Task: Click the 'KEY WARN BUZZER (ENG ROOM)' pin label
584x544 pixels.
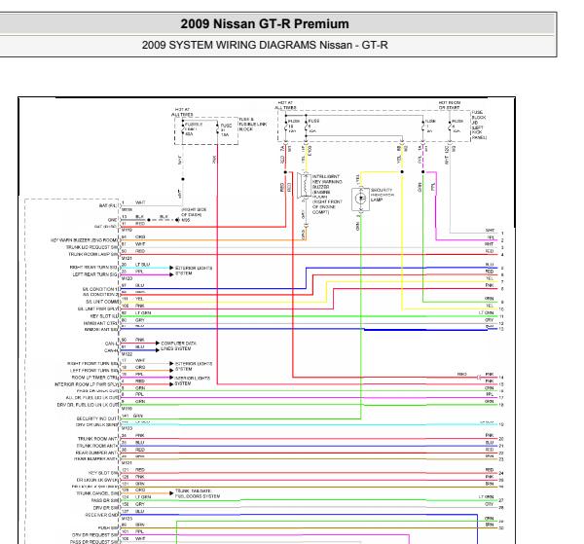Action: coord(84,240)
